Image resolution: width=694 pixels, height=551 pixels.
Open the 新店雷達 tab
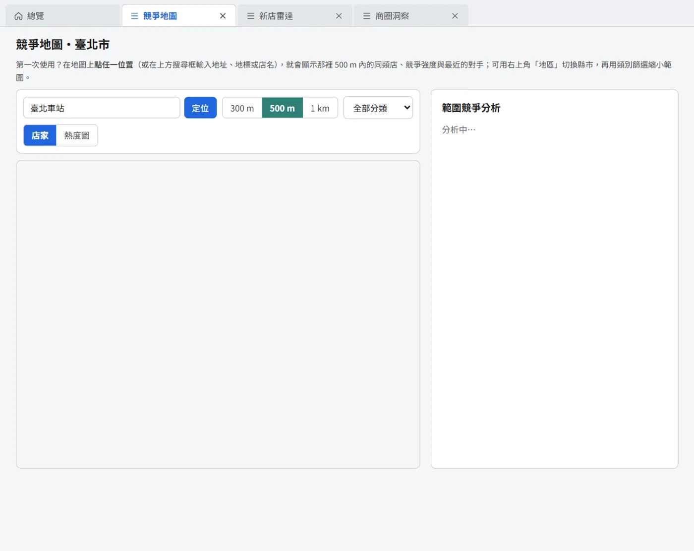[x=295, y=16]
